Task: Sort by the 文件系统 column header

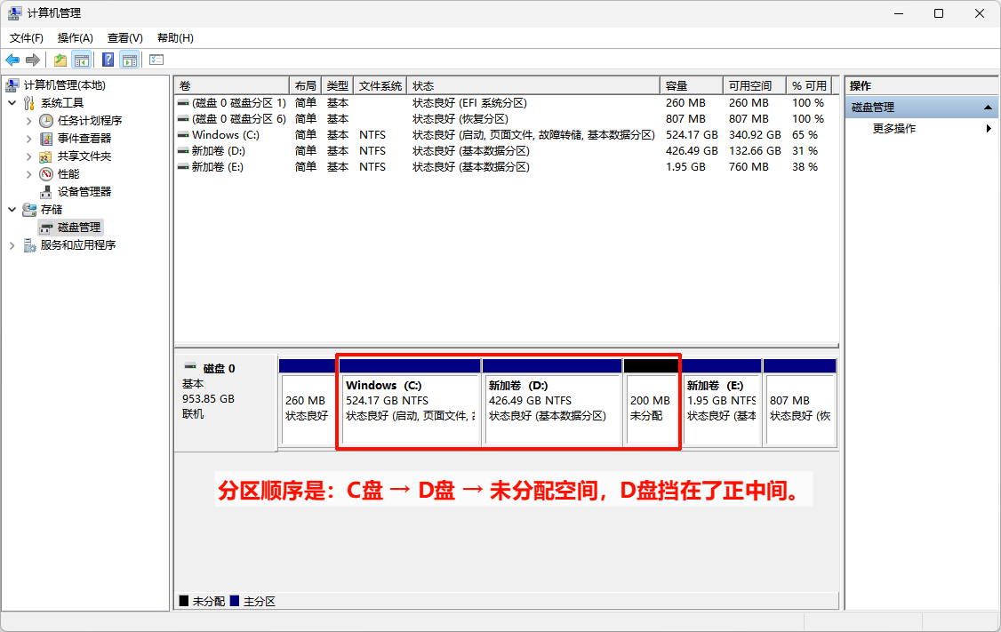Action: [x=380, y=85]
